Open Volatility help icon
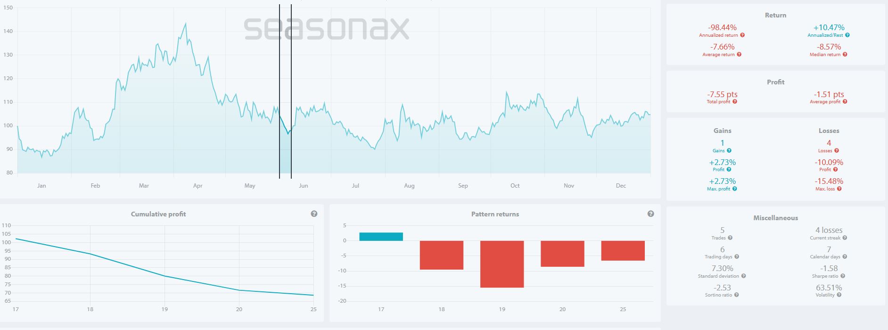Image resolution: width=888 pixels, height=330 pixels. (839, 295)
